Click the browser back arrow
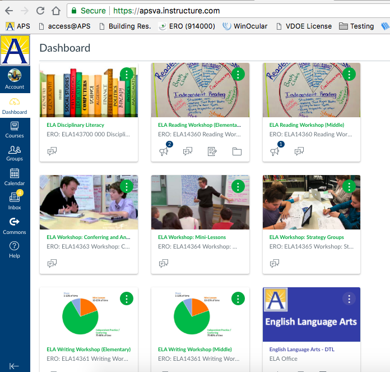Screen dimensions: 390x372 pos(9,11)
